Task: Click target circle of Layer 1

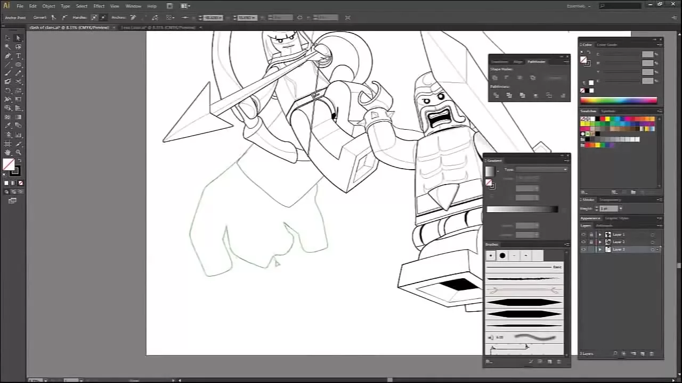Action: pos(653,235)
